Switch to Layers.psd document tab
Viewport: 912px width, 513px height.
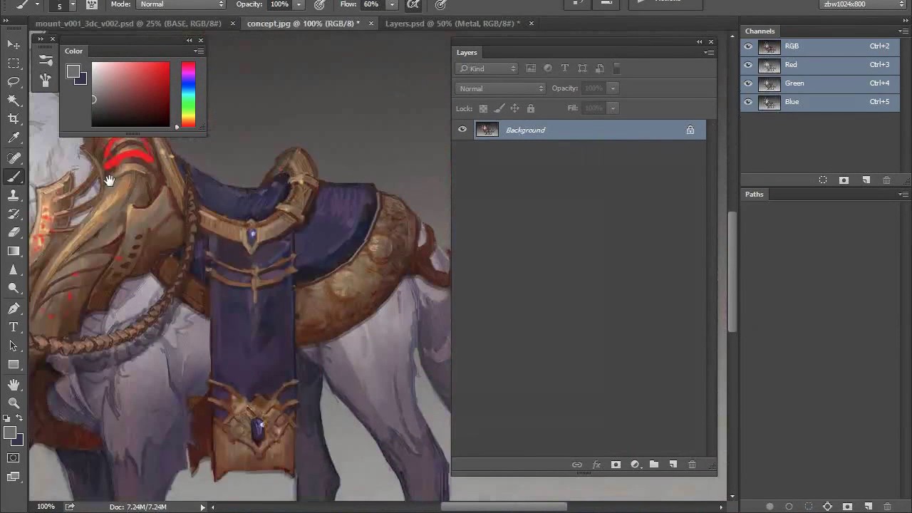[x=452, y=24]
